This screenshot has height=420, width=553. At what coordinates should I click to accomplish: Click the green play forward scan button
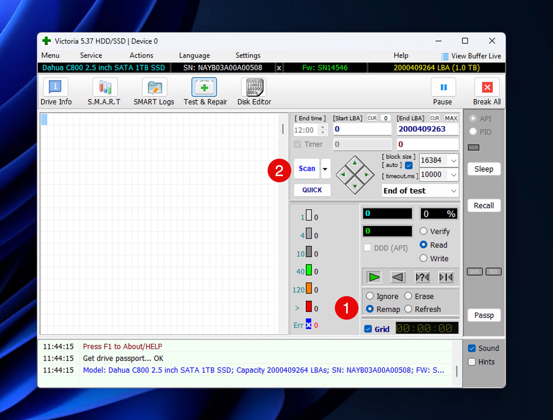[x=374, y=277]
